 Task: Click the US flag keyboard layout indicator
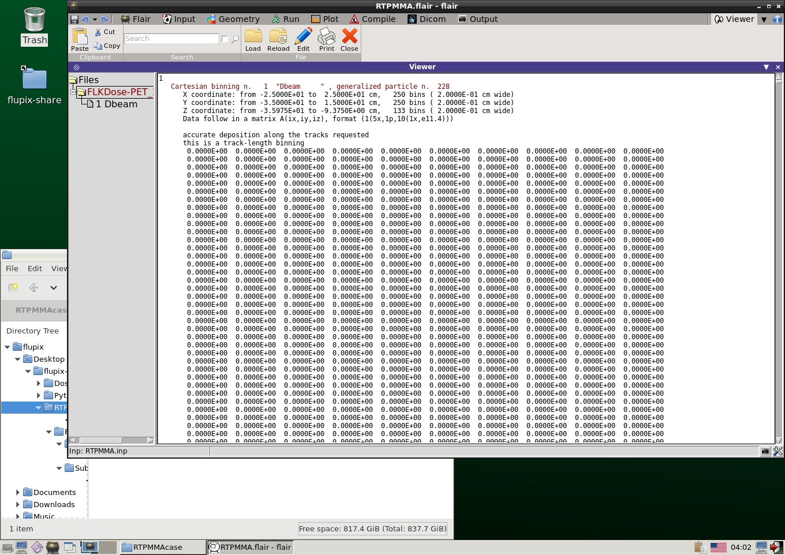(719, 547)
